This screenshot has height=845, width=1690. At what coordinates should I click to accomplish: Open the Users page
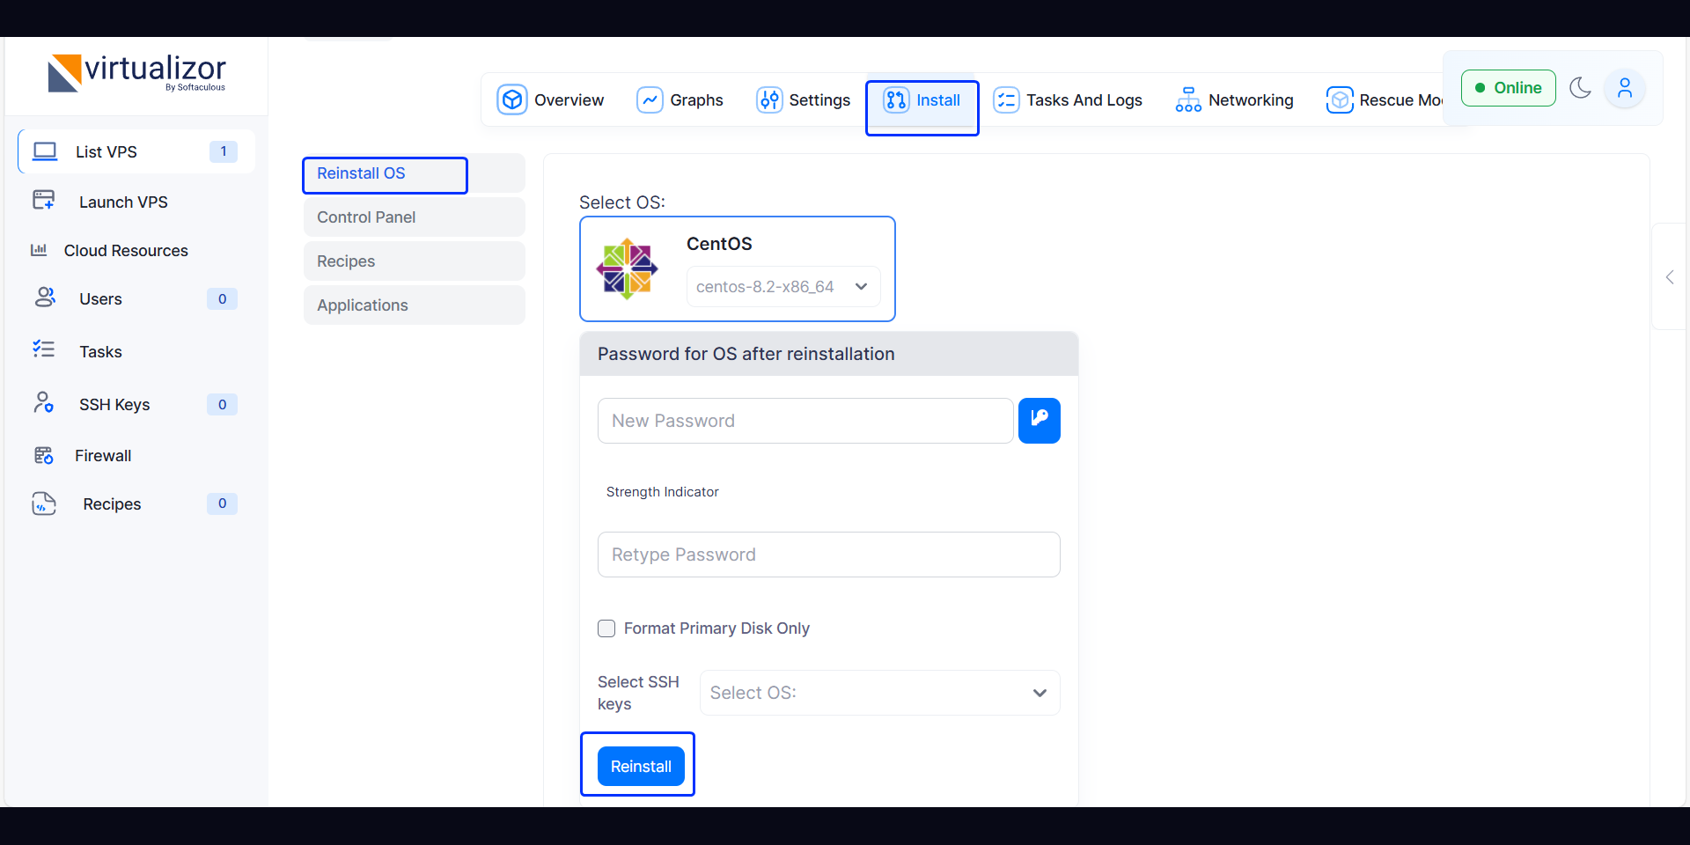click(x=100, y=298)
